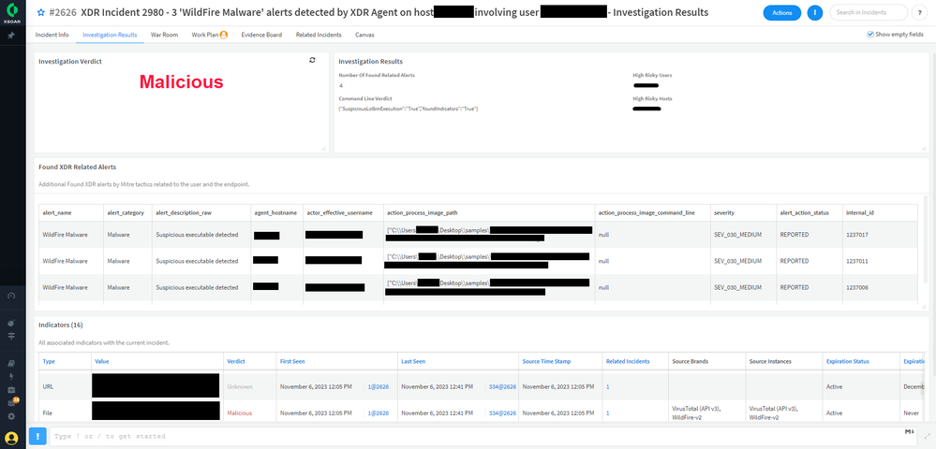This screenshot has width=936, height=449.
Task: Click the command line input box
Action: 484,436
